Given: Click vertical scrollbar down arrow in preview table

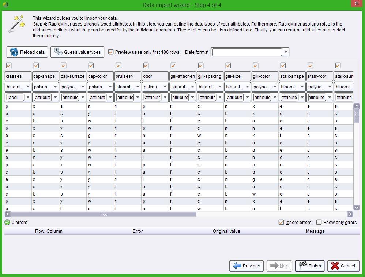Looking at the screenshot, I should point(356,208).
